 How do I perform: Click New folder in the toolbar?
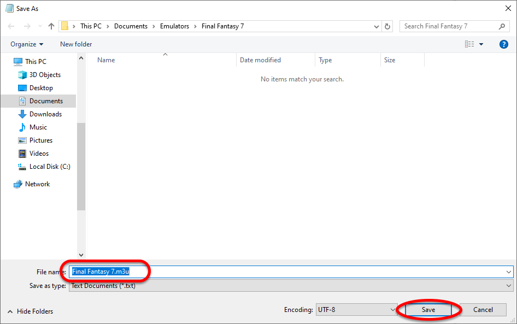tap(76, 44)
